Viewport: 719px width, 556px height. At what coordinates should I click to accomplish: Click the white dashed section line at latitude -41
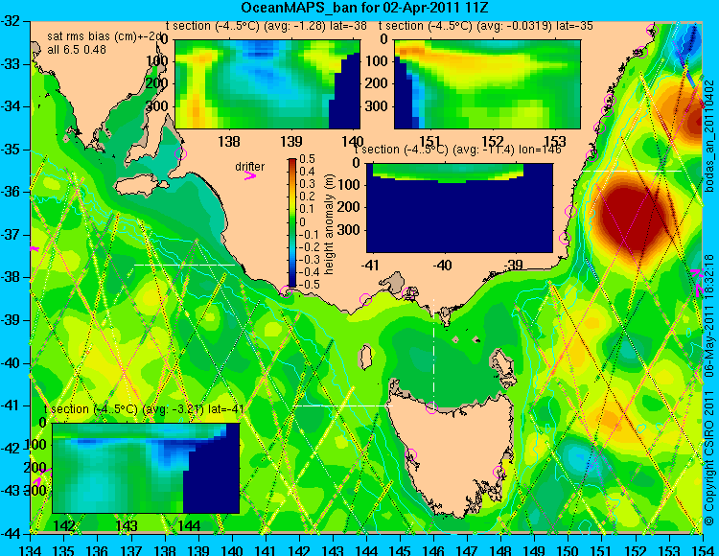(343, 405)
